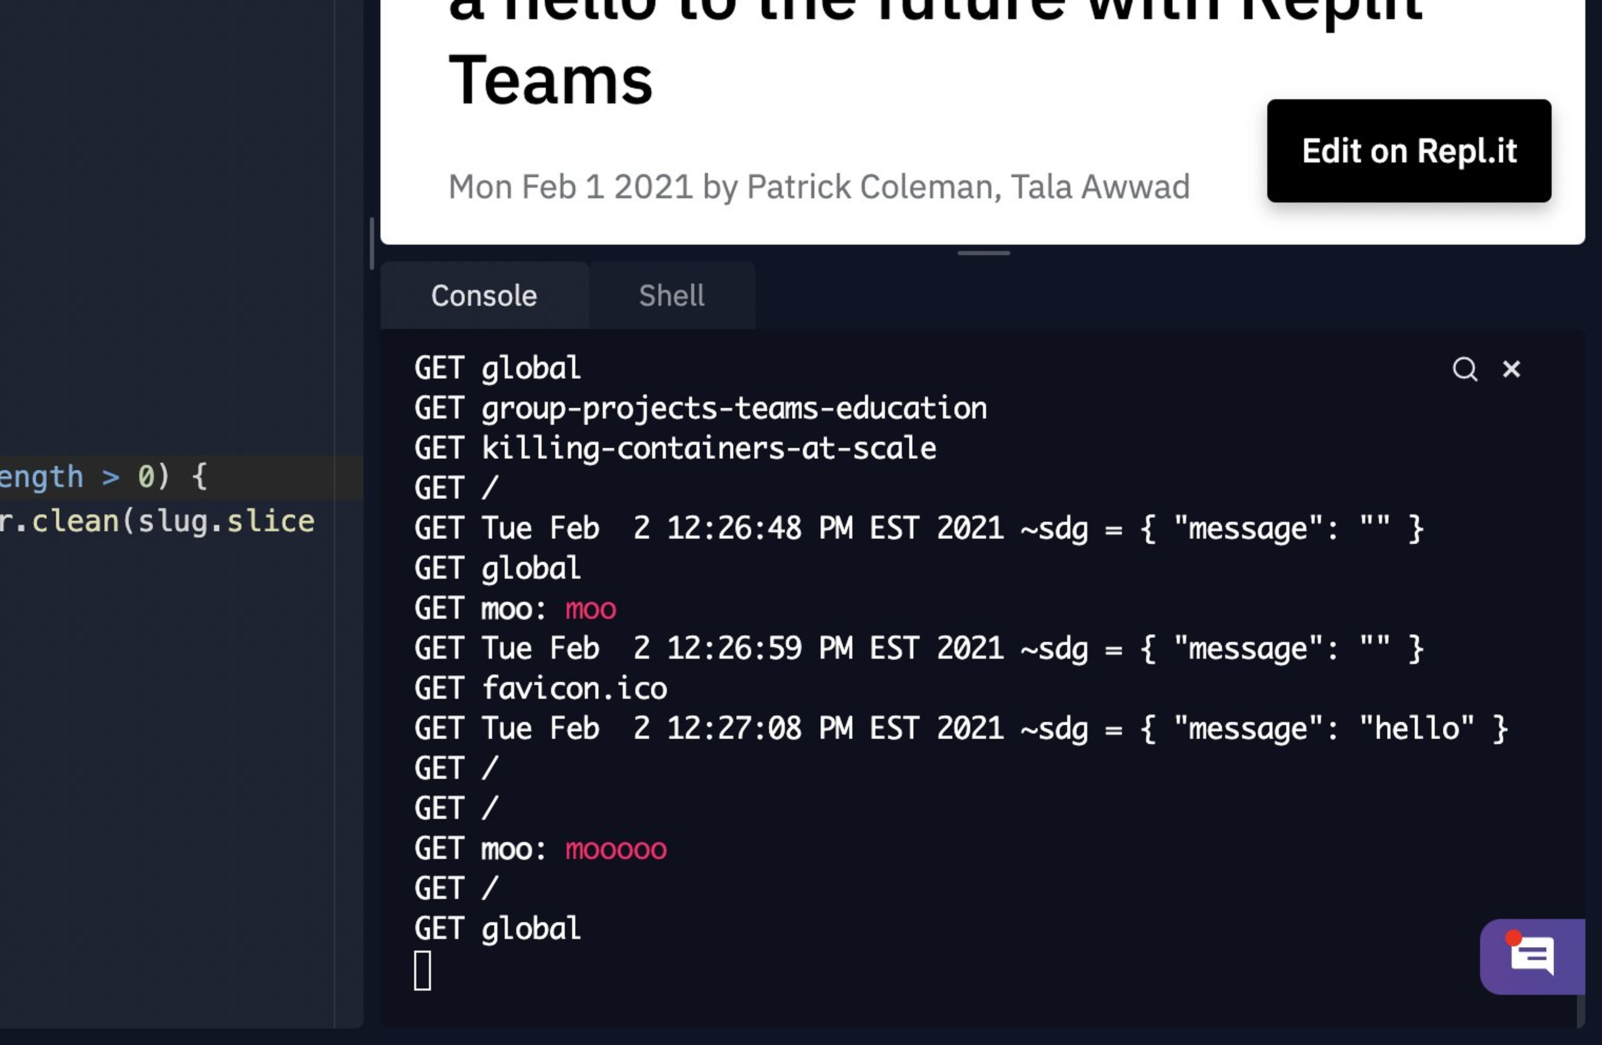Screen dimensions: 1602x1045
Task: Click the vertical divider handle beside the editor
Action: (372, 243)
